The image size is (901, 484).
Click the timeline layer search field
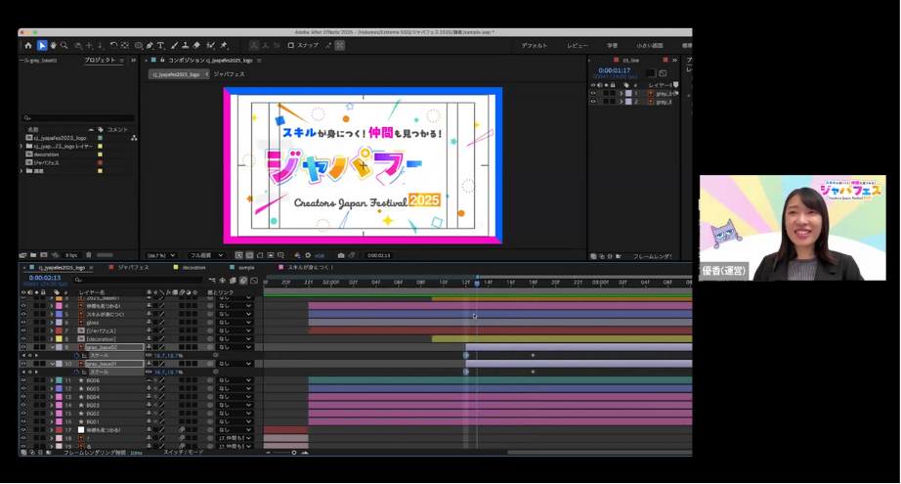[138, 280]
